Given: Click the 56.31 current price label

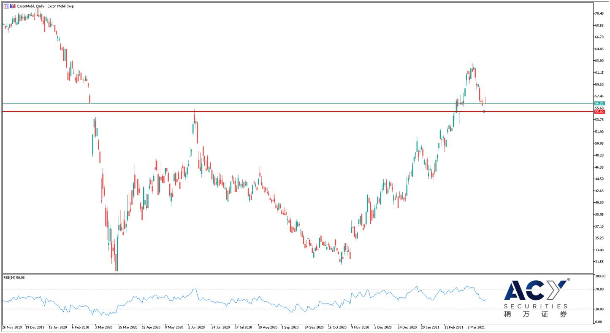Looking at the screenshot, I should [599, 103].
